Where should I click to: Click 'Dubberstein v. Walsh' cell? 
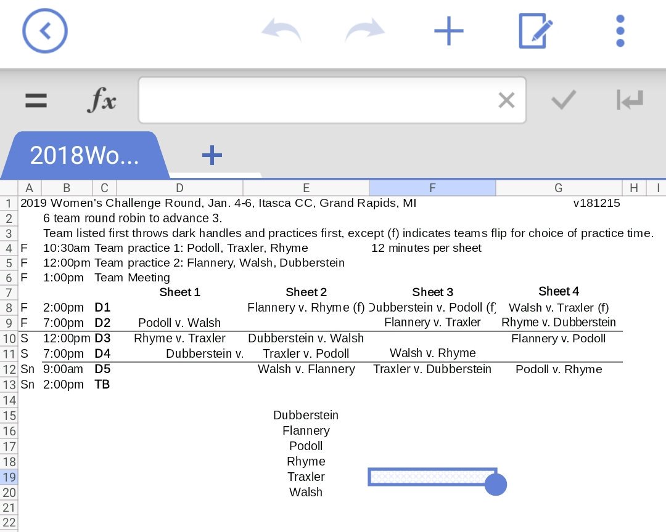(306, 338)
